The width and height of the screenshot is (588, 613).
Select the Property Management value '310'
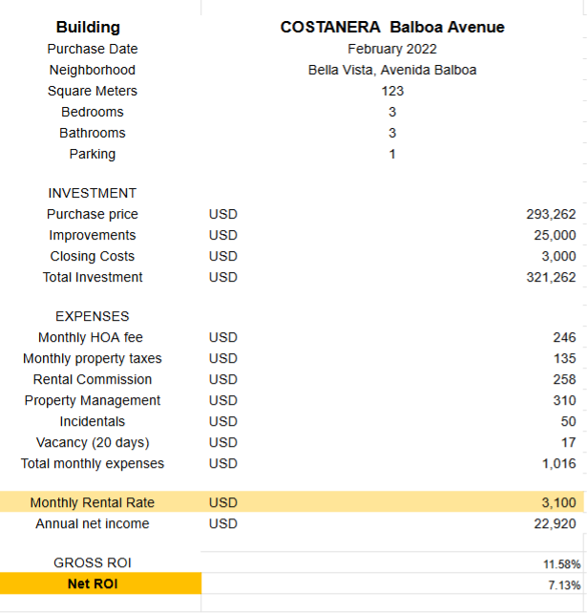(x=564, y=401)
